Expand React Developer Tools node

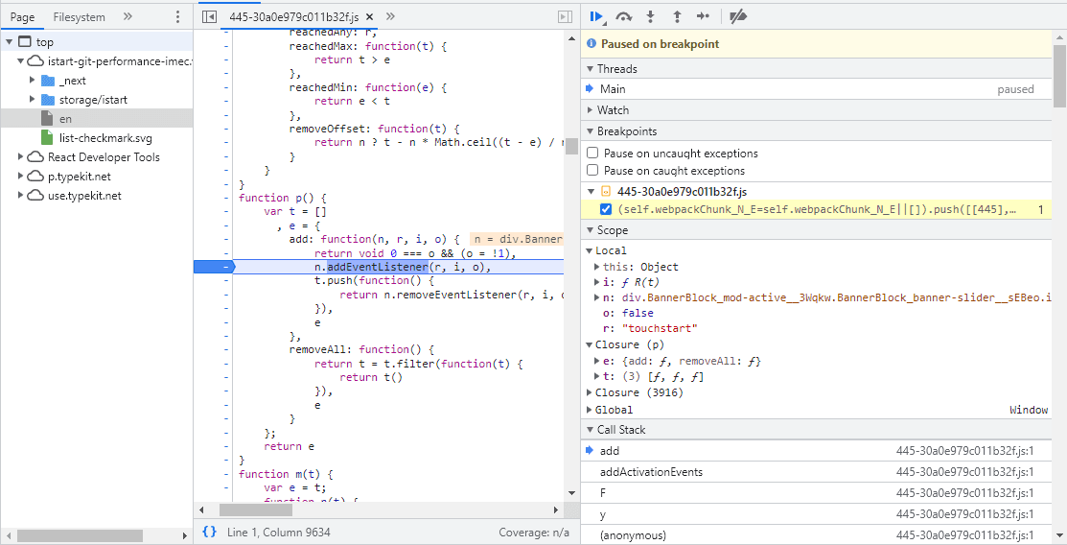(x=21, y=156)
